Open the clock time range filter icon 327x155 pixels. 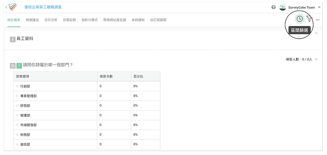point(300,19)
